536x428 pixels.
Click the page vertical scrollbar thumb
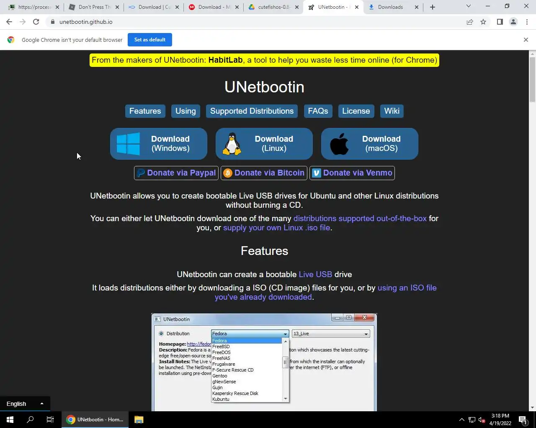click(532, 79)
